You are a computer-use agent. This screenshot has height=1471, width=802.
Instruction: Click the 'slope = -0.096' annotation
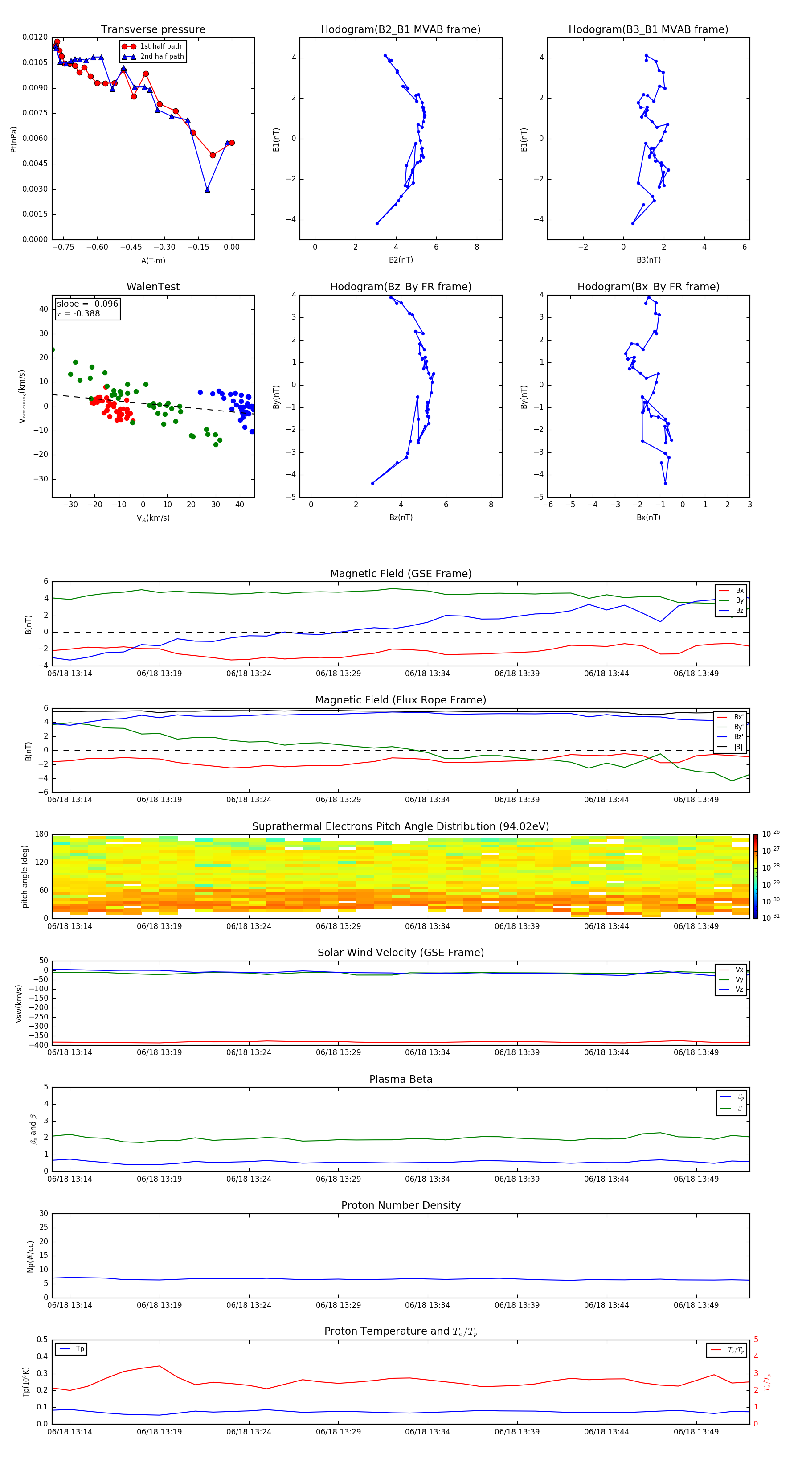(87, 304)
